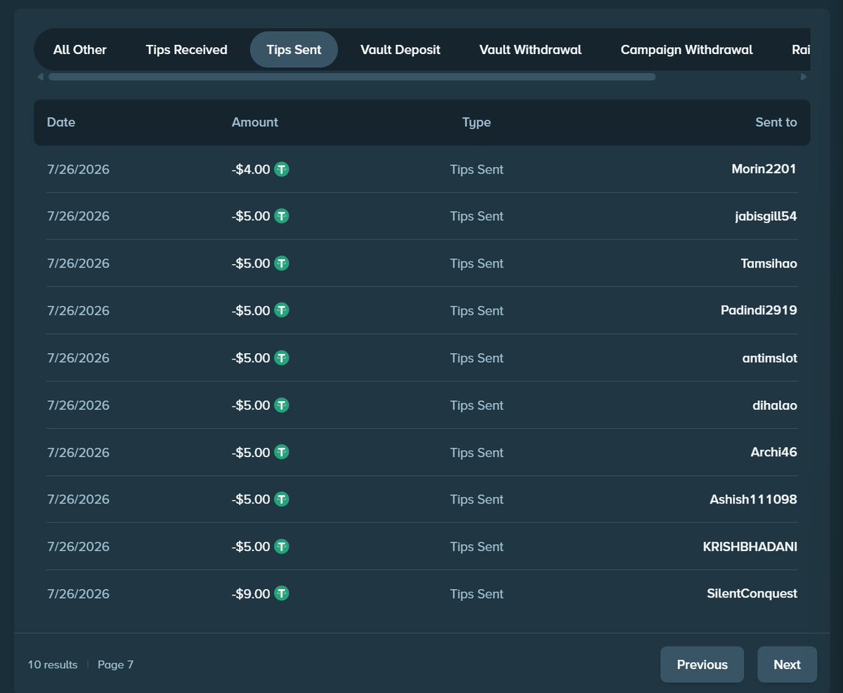
Task: Select recipient SilentConquest
Action: coord(752,593)
